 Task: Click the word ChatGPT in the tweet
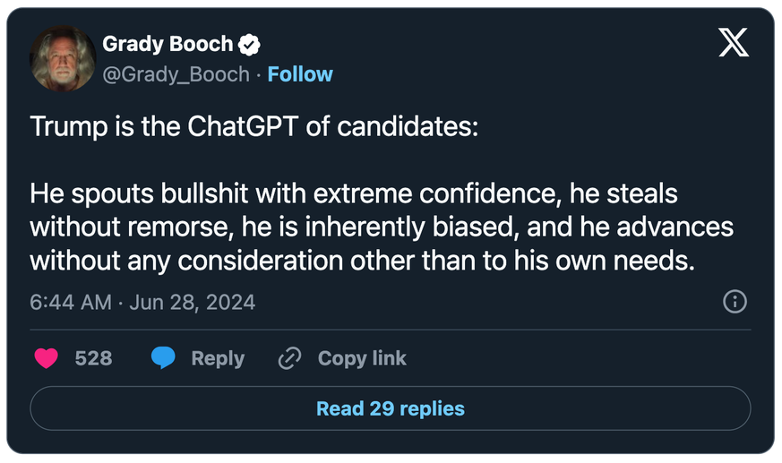(243, 126)
